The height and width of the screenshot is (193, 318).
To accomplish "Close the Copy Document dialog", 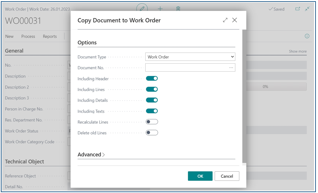I will [235, 20].
